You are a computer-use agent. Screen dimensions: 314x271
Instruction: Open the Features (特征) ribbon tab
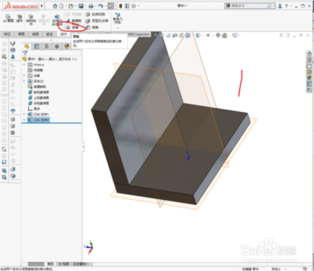pyautogui.click(x=7, y=34)
